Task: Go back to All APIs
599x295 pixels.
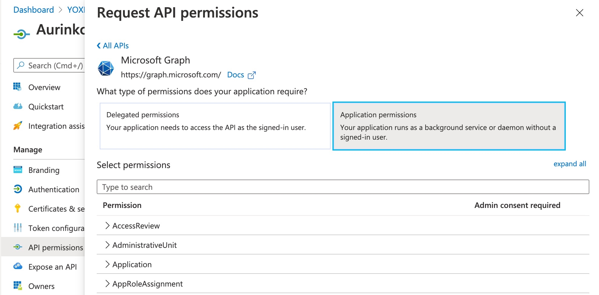Action: (113, 46)
